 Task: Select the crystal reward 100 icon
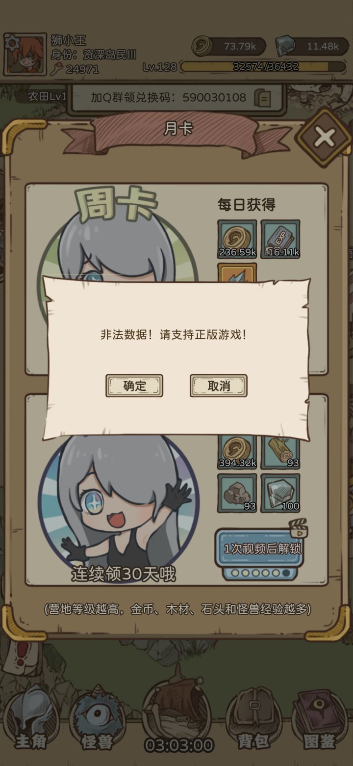[x=280, y=493]
